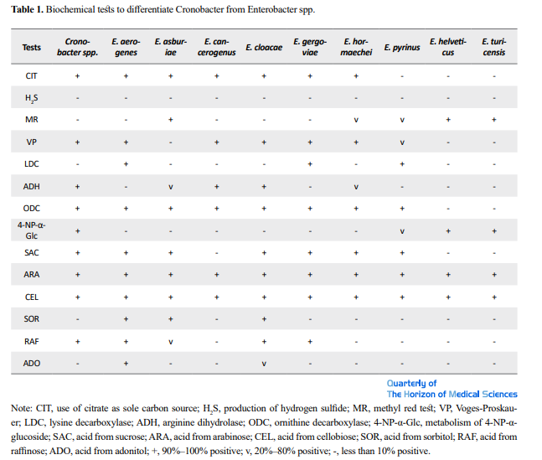Click the 'E. hormaechei' column header

356,47
